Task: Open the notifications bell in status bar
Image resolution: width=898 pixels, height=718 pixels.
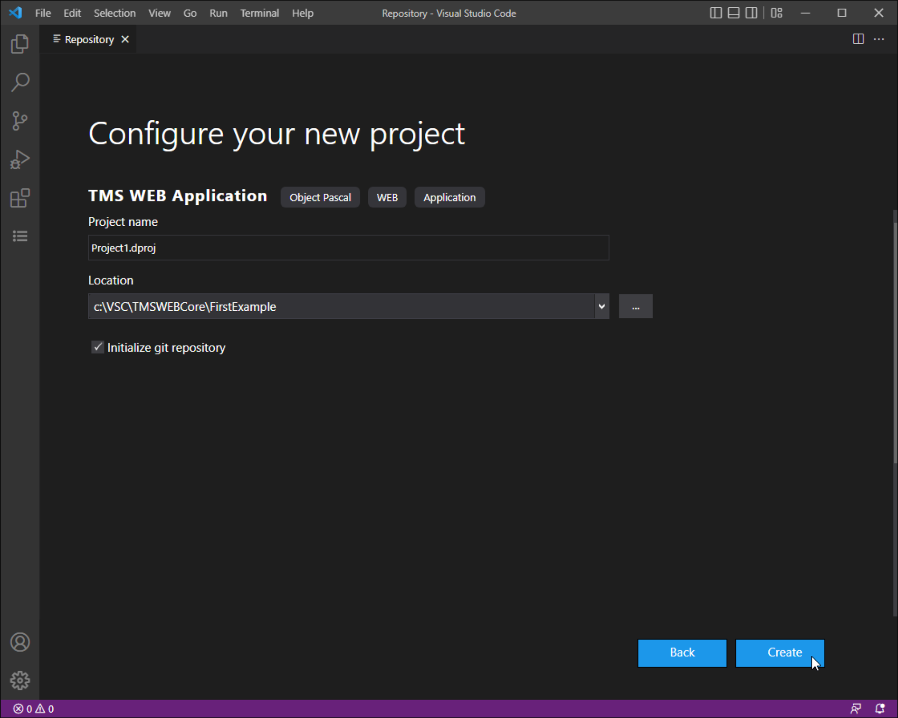Action: click(880, 708)
